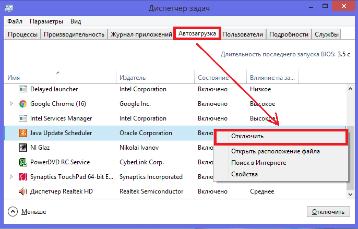The image size is (358, 229).
Task: Switch to the Пользователи tab
Action: [x=243, y=34]
